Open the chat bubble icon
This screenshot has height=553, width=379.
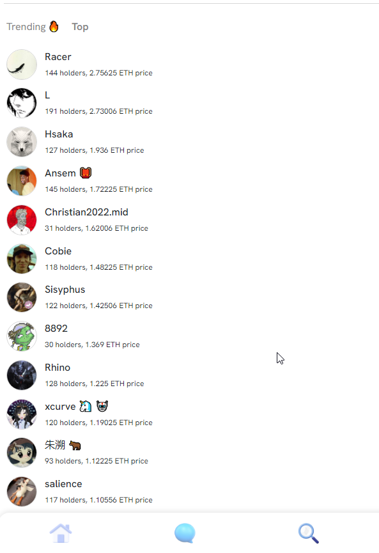[185, 533]
